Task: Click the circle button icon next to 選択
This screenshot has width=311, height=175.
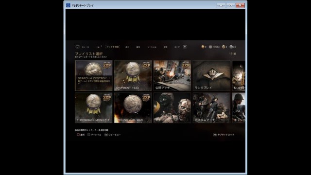Action: tap(78, 135)
